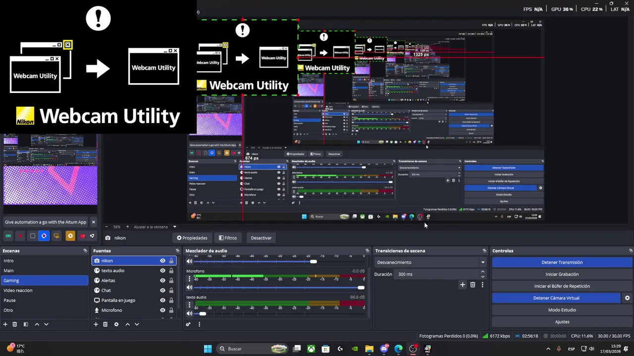This screenshot has height=356, width=634.
Task: Increase Duración with the up arrow
Action: pos(483,271)
